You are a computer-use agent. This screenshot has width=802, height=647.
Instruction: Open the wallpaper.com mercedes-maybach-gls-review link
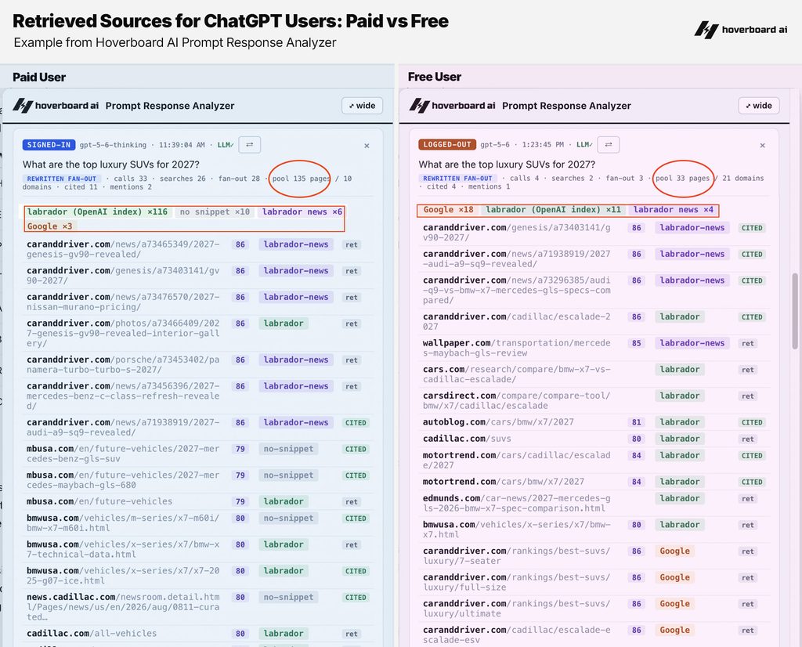point(517,348)
